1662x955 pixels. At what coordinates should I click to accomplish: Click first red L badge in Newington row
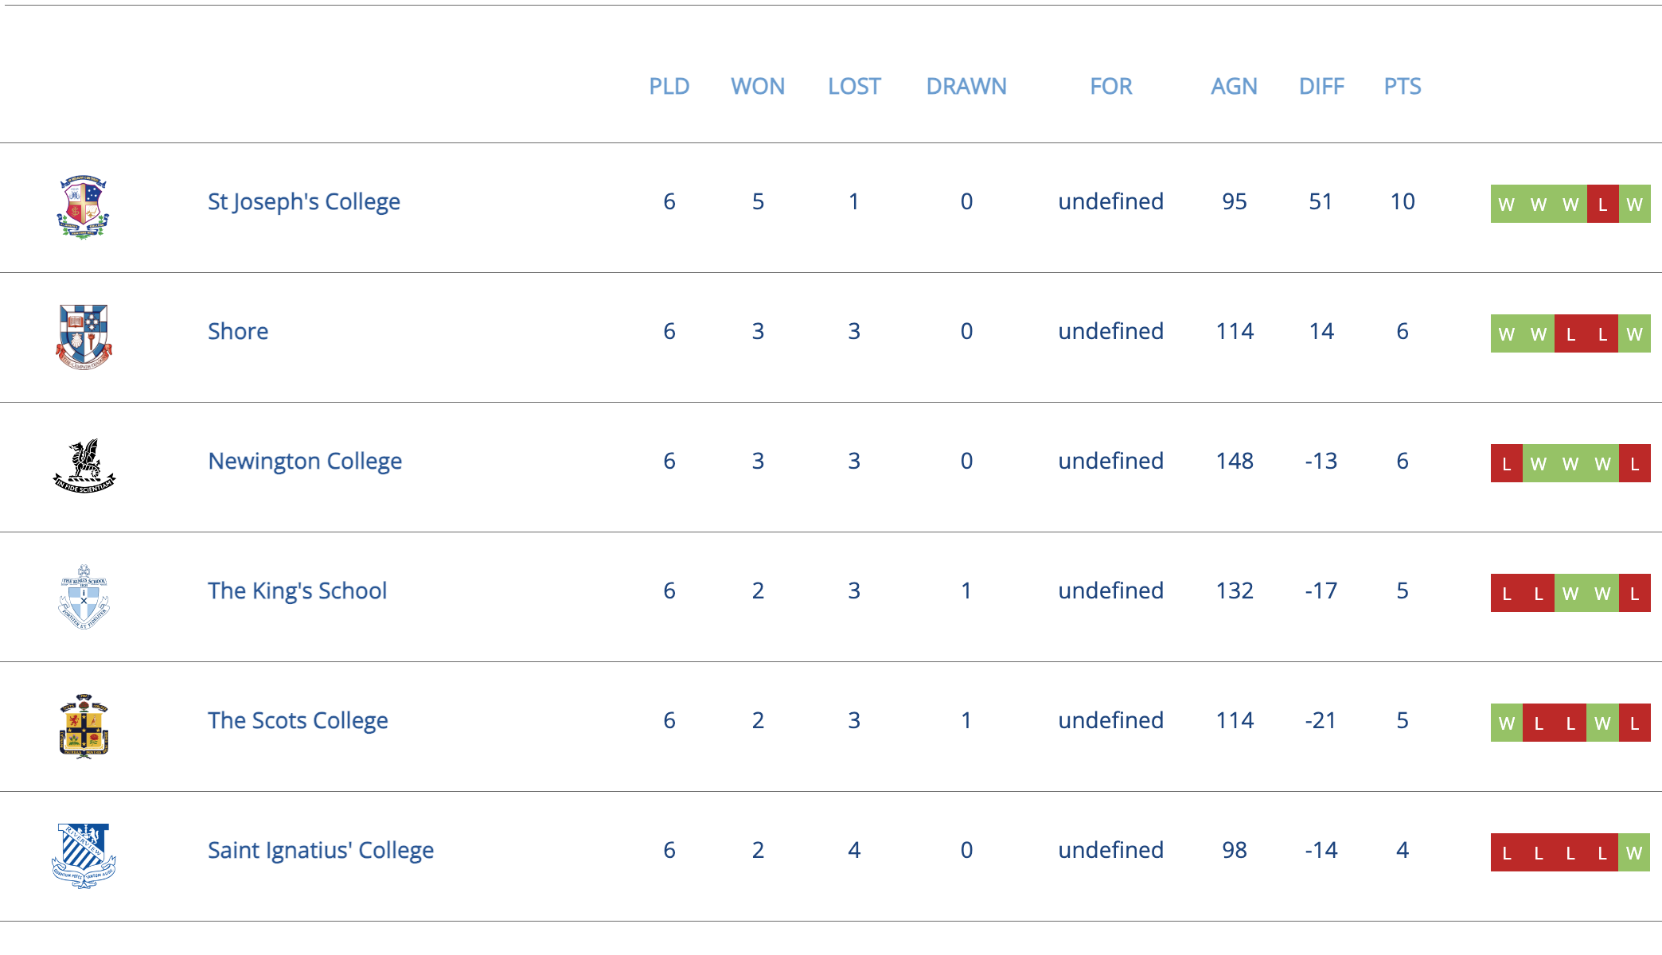[x=1507, y=463]
